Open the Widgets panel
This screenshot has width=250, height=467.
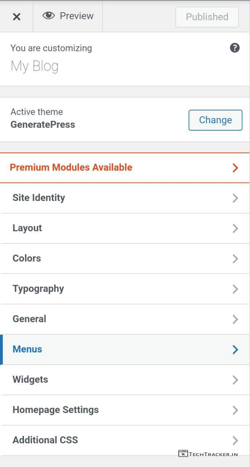(30, 379)
